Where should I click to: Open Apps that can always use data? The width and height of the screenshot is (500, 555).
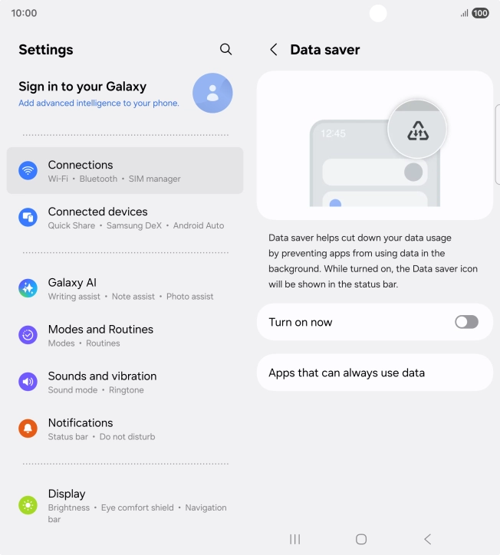375,373
